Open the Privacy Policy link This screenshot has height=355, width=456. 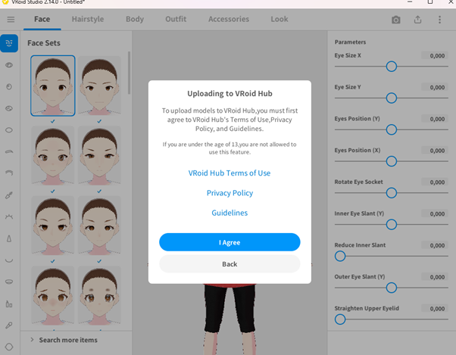(230, 193)
